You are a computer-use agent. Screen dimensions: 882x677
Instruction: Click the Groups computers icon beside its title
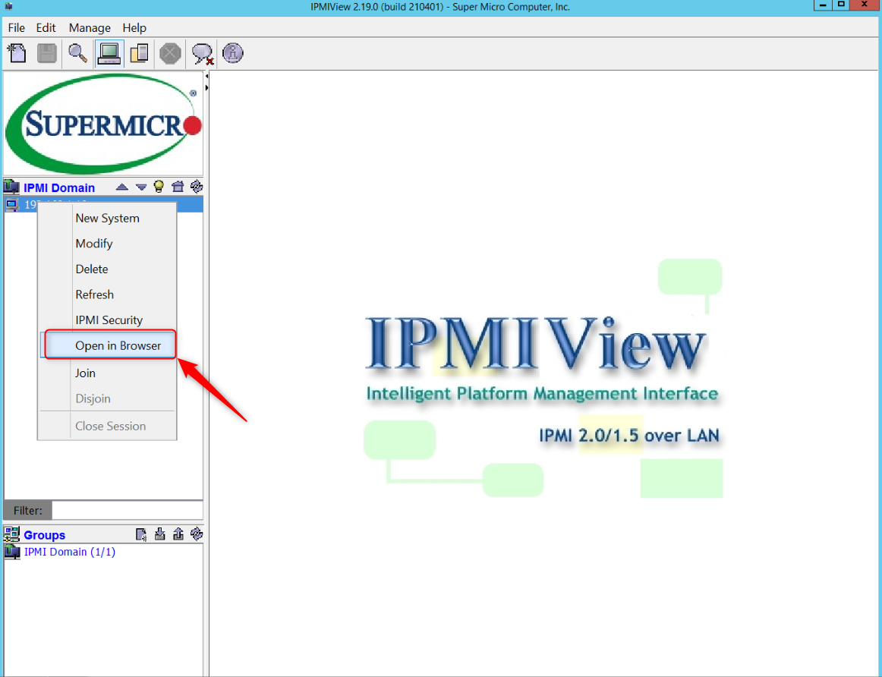[x=12, y=534]
